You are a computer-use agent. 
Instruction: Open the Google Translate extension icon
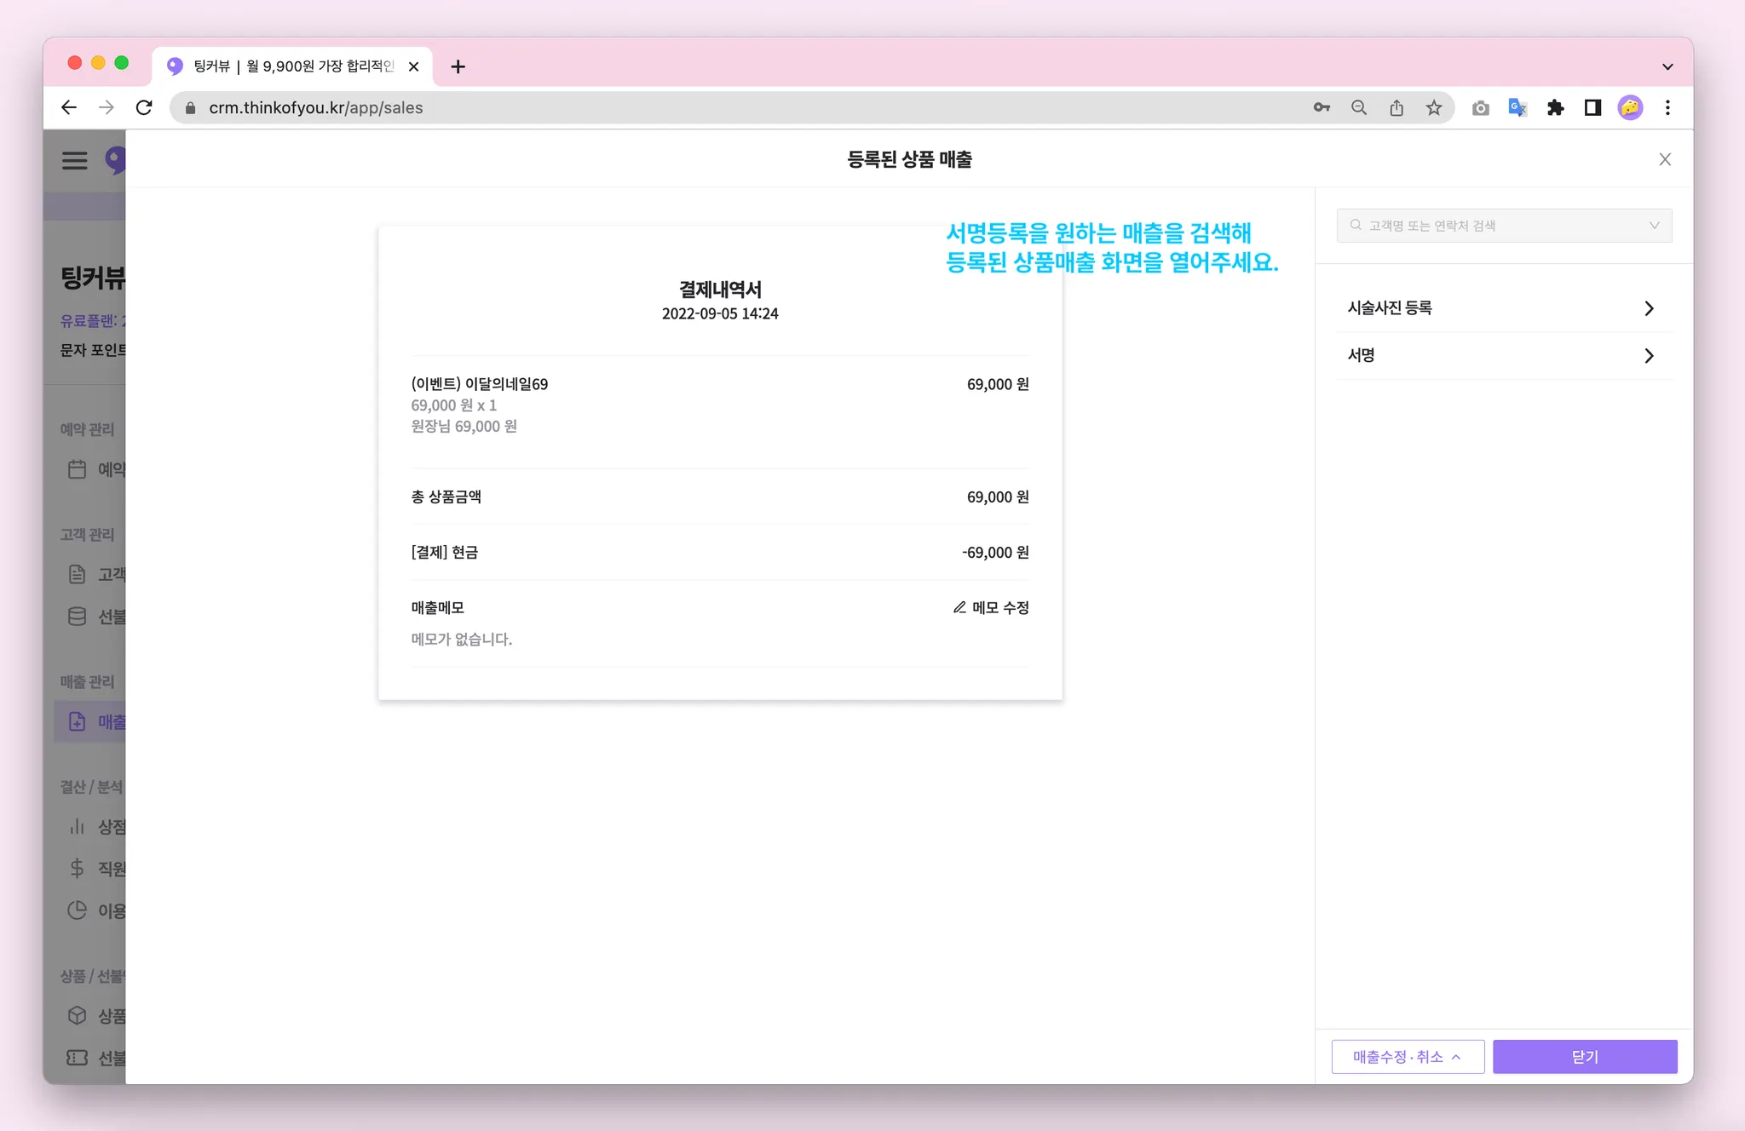[1517, 107]
